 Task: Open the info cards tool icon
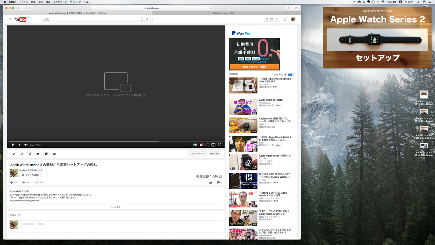click(46, 154)
